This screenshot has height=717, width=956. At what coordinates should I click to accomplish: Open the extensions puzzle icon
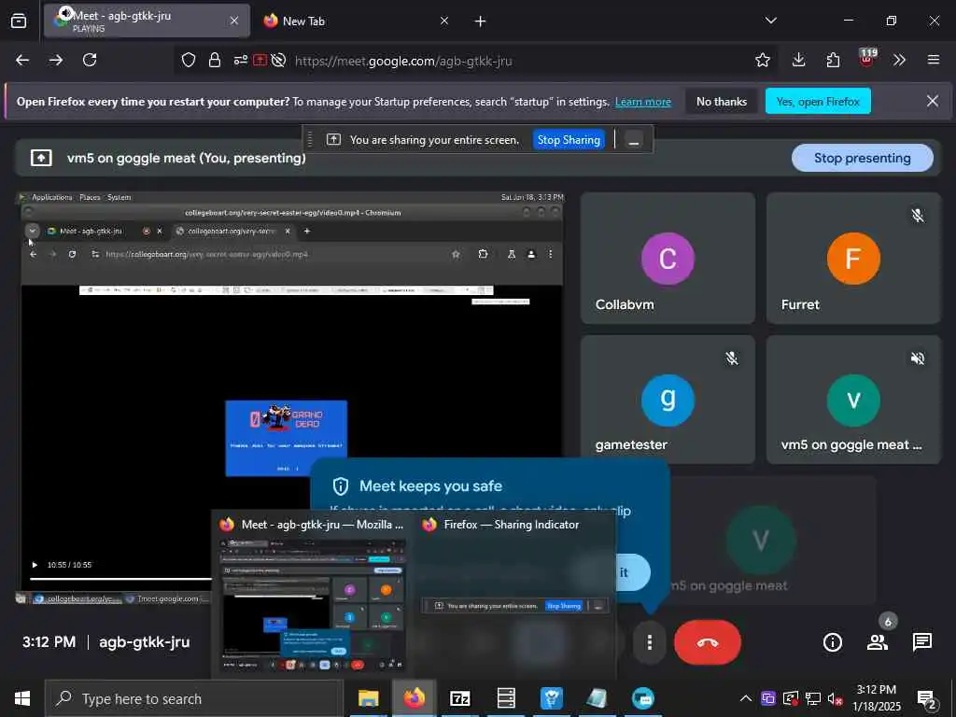click(833, 60)
